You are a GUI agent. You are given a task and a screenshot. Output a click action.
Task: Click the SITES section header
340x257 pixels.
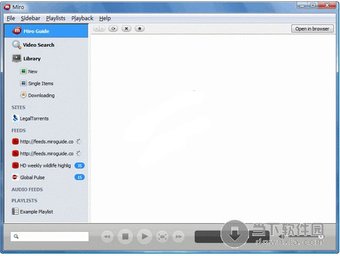18,108
